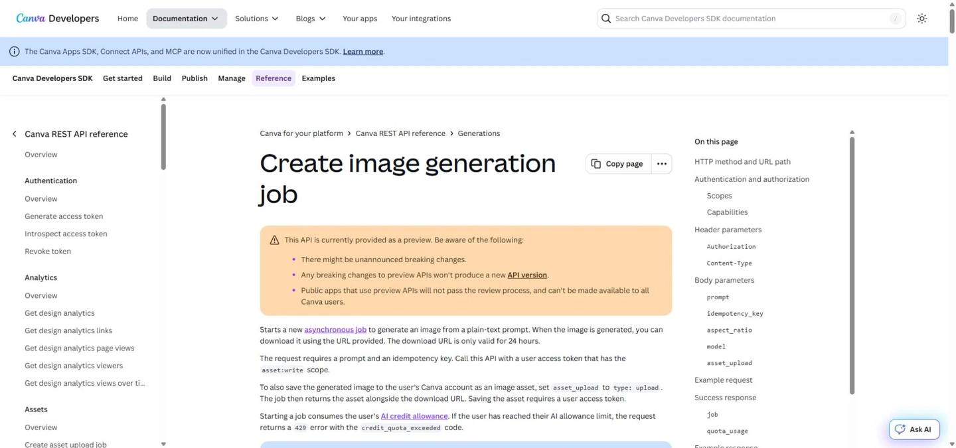This screenshot has width=956, height=448.
Task: Open Your integrations
Action: coord(421,19)
